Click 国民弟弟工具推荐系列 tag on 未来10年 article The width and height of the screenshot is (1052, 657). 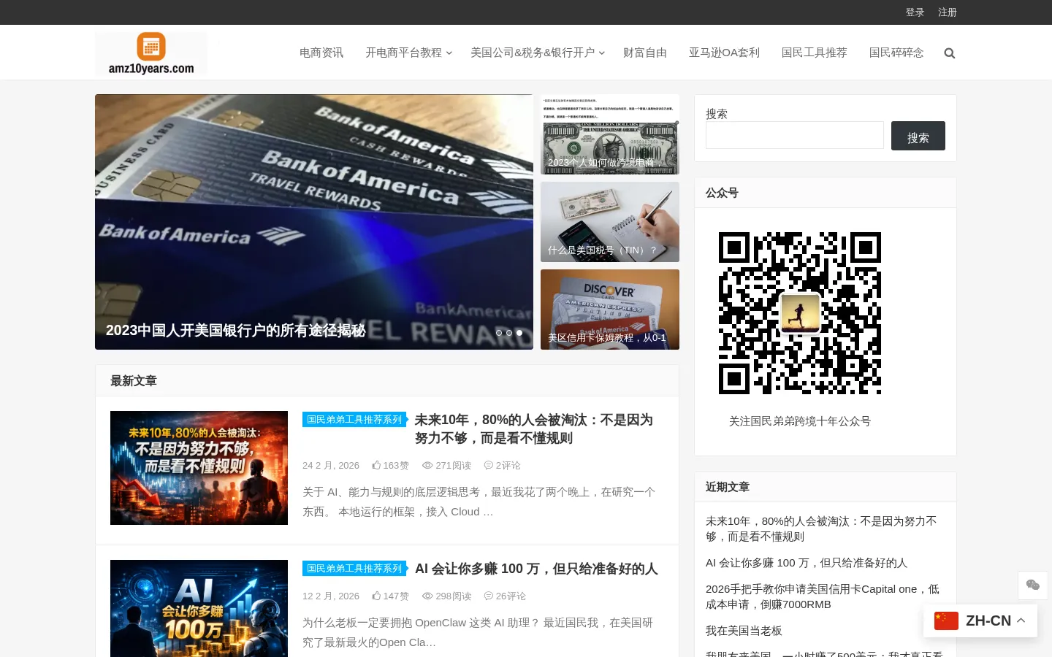pos(354,420)
